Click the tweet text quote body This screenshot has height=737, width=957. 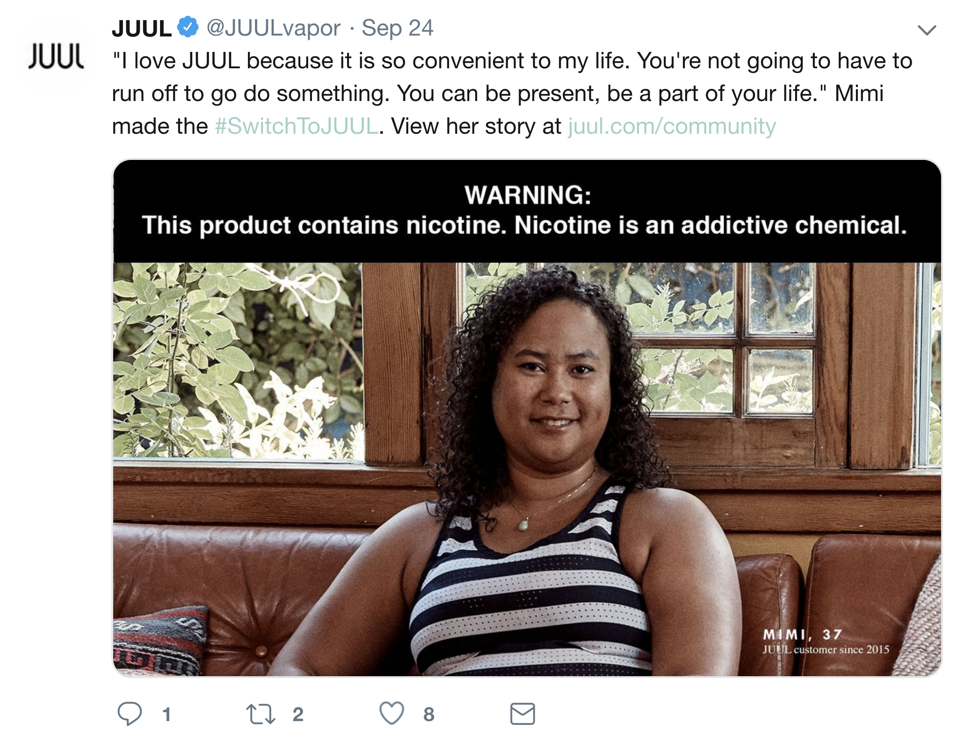(x=512, y=94)
